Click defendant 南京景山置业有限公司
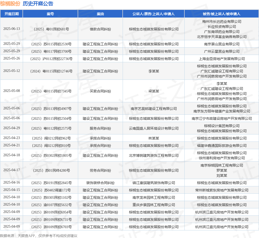 tap(222, 44)
